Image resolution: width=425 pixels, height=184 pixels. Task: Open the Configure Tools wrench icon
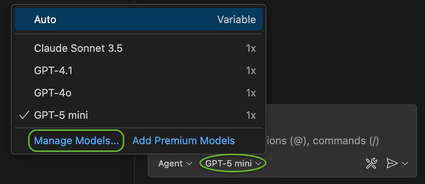point(371,163)
